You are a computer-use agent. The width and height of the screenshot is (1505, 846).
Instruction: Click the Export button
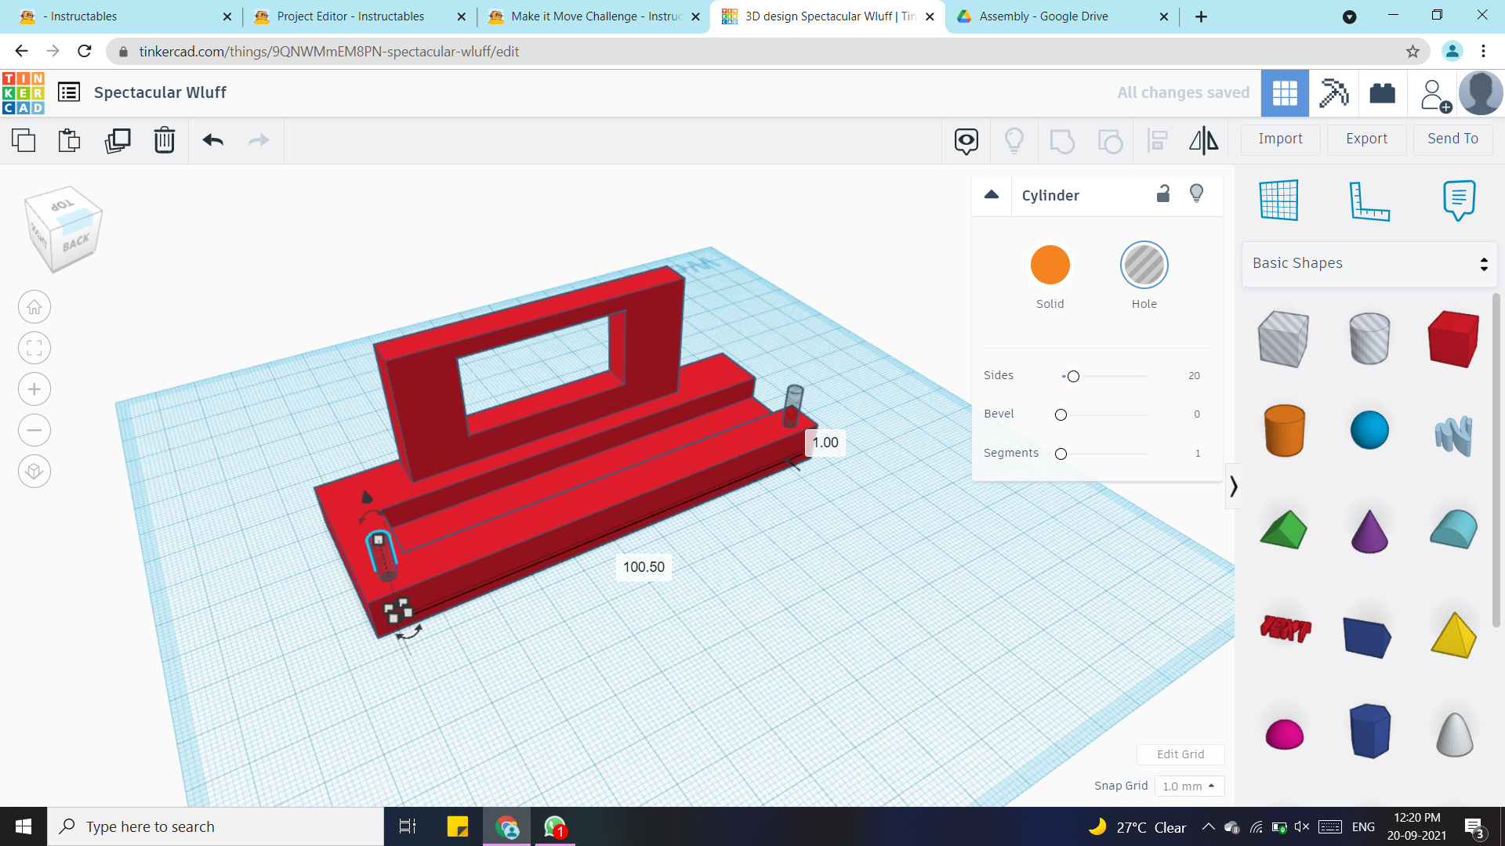[x=1366, y=139]
